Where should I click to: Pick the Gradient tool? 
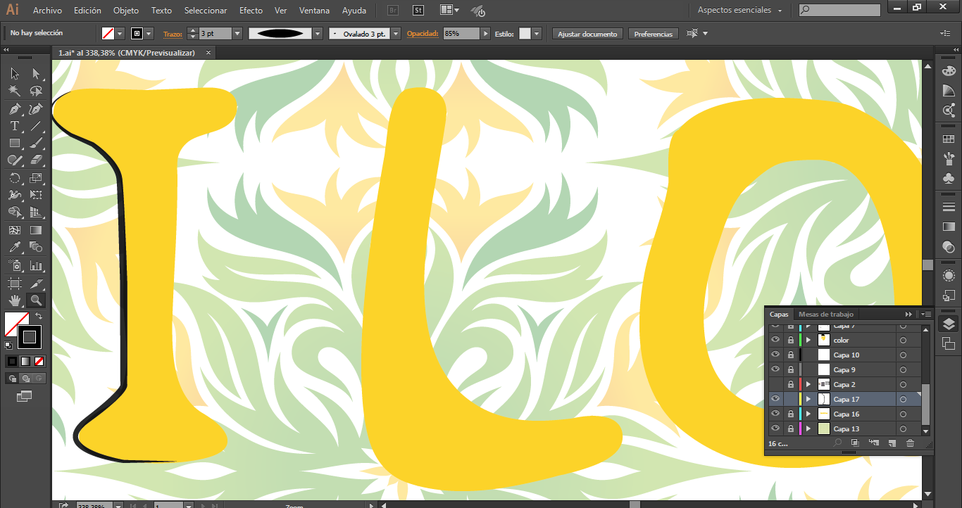[36, 230]
